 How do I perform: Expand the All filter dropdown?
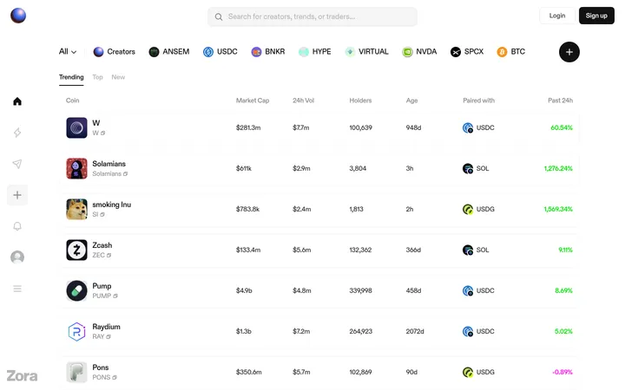68,52
